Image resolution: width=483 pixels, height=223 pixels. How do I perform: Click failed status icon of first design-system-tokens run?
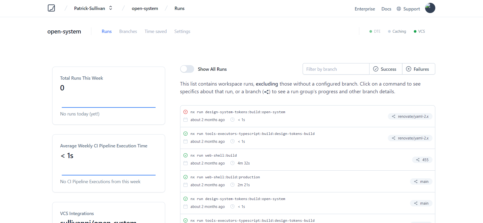pos(185,112)
